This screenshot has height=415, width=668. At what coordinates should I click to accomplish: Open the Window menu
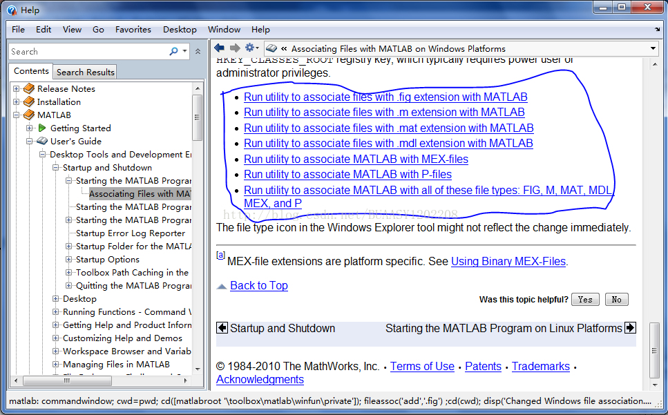224,30
